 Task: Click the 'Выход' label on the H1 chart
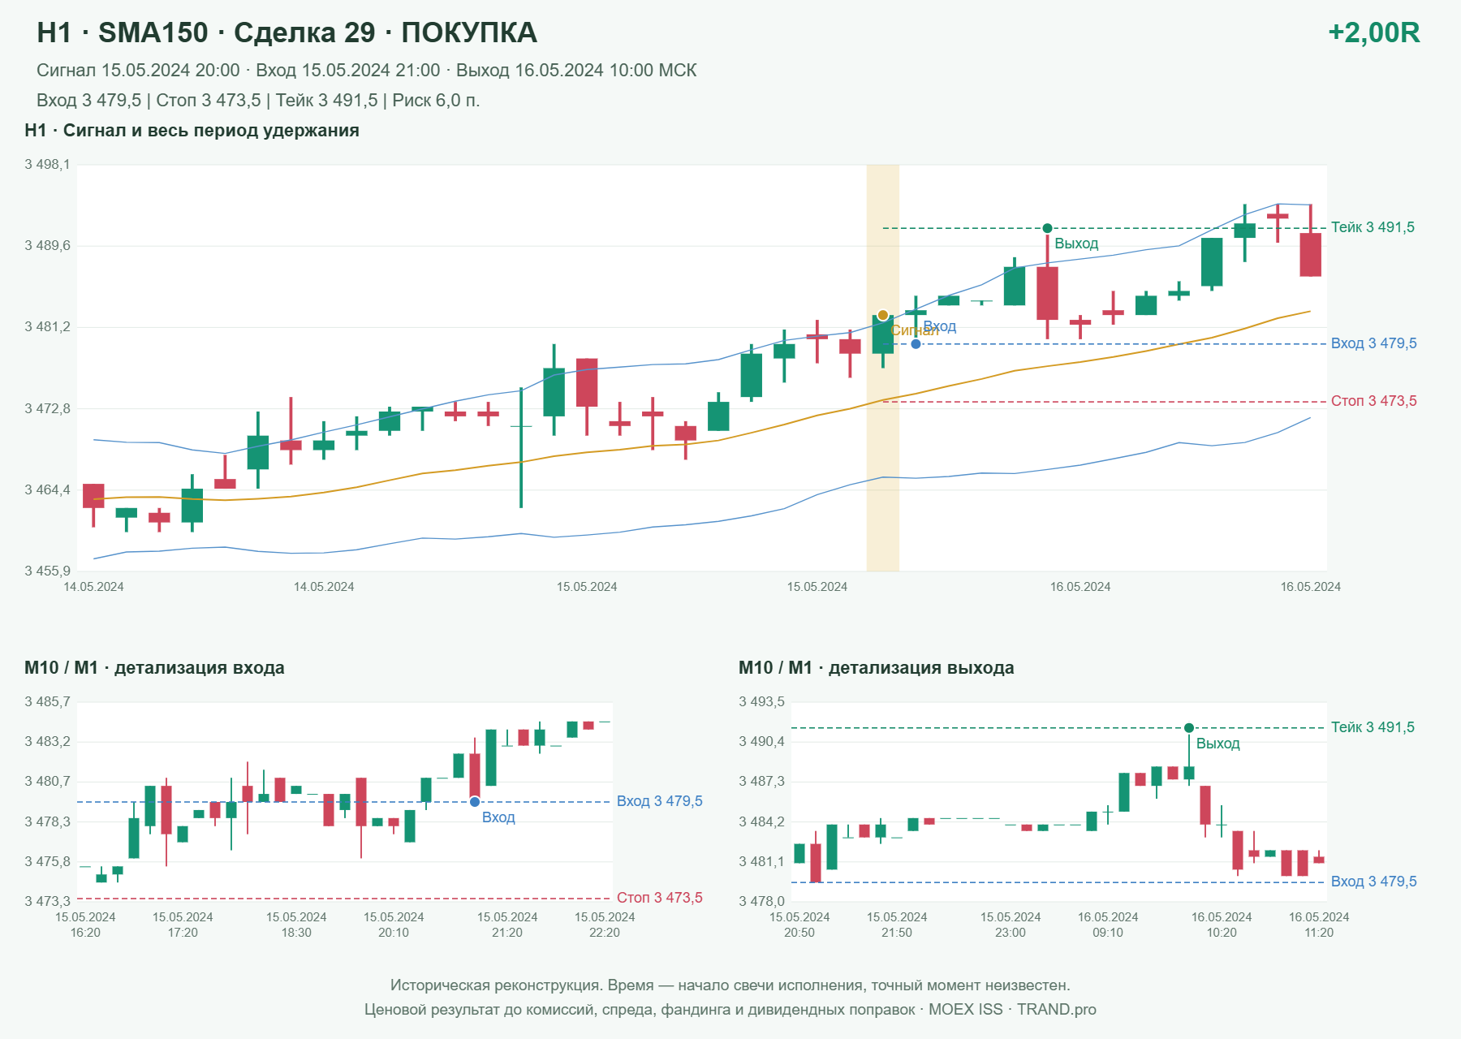tap(1076, 244)
